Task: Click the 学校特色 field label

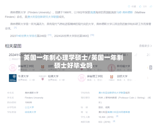Action: click(x=85, y=93)
